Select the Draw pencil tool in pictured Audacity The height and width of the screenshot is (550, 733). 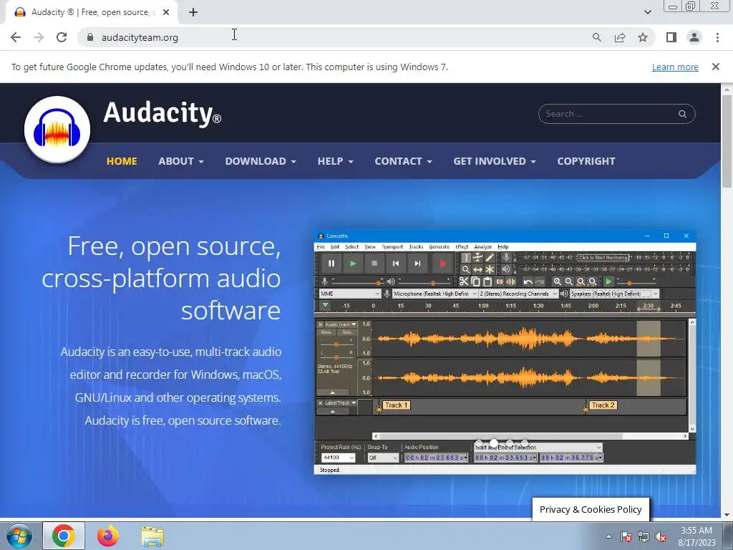pos(490,258)
